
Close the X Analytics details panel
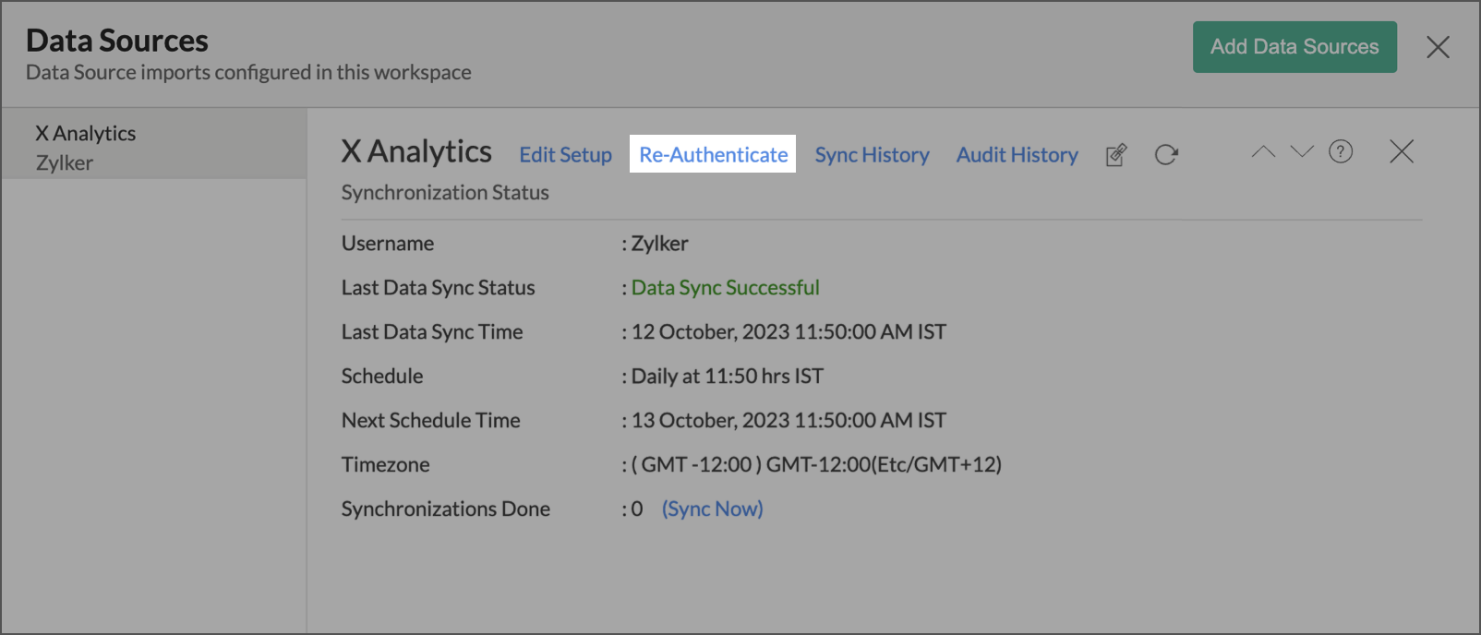click(1402, 151)
